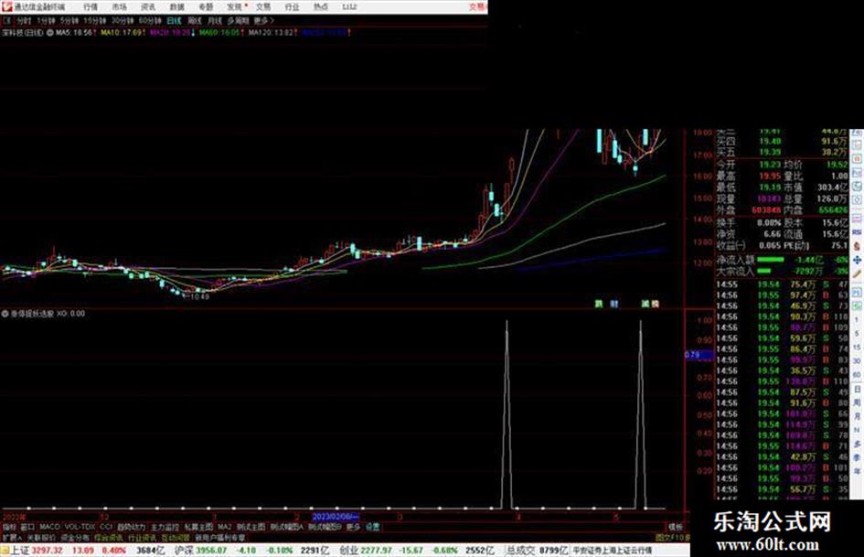Screen dimensions: 864x557
Task: Click the MA10: 17.69 indicator label
Action: (120, 33)
